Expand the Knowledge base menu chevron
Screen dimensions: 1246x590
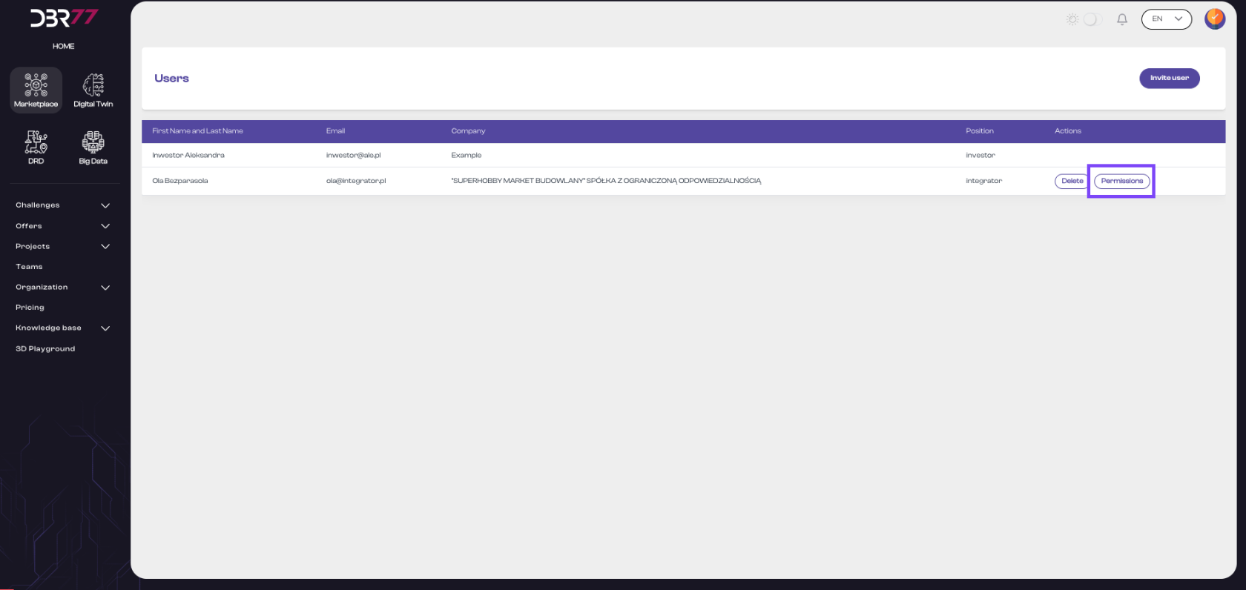pos(105,328)
